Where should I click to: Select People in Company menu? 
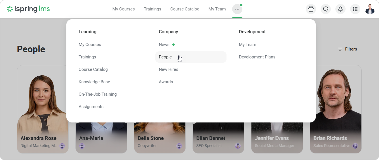coord(165,57)
